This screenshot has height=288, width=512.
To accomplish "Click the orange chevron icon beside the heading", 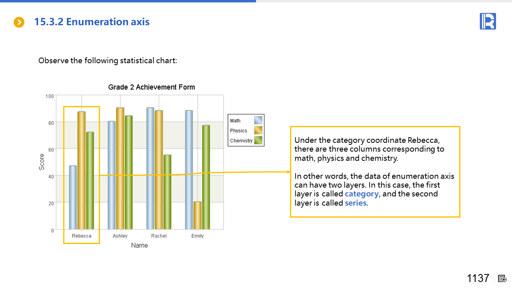I will point(19,22).
